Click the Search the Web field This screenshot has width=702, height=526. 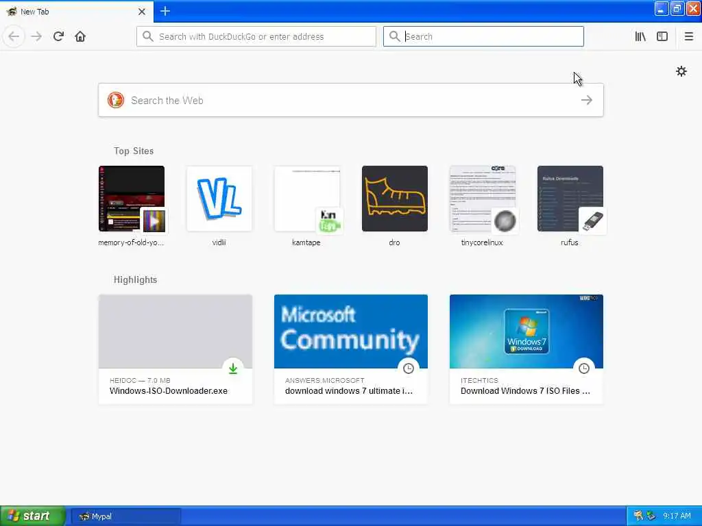351,100
